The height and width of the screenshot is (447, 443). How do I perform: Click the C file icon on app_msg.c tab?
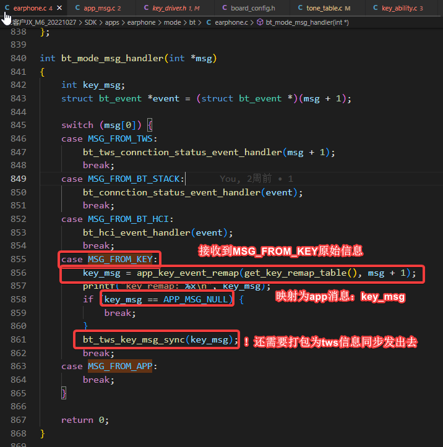(77, 8)
